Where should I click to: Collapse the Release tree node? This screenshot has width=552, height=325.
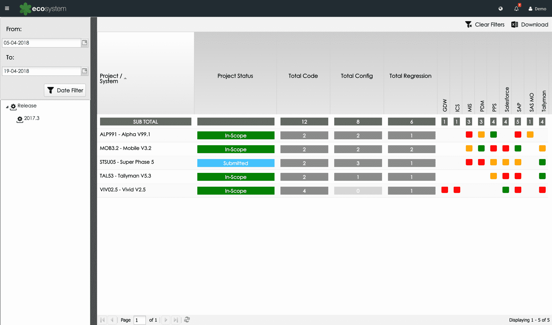[x=7, y=107]
